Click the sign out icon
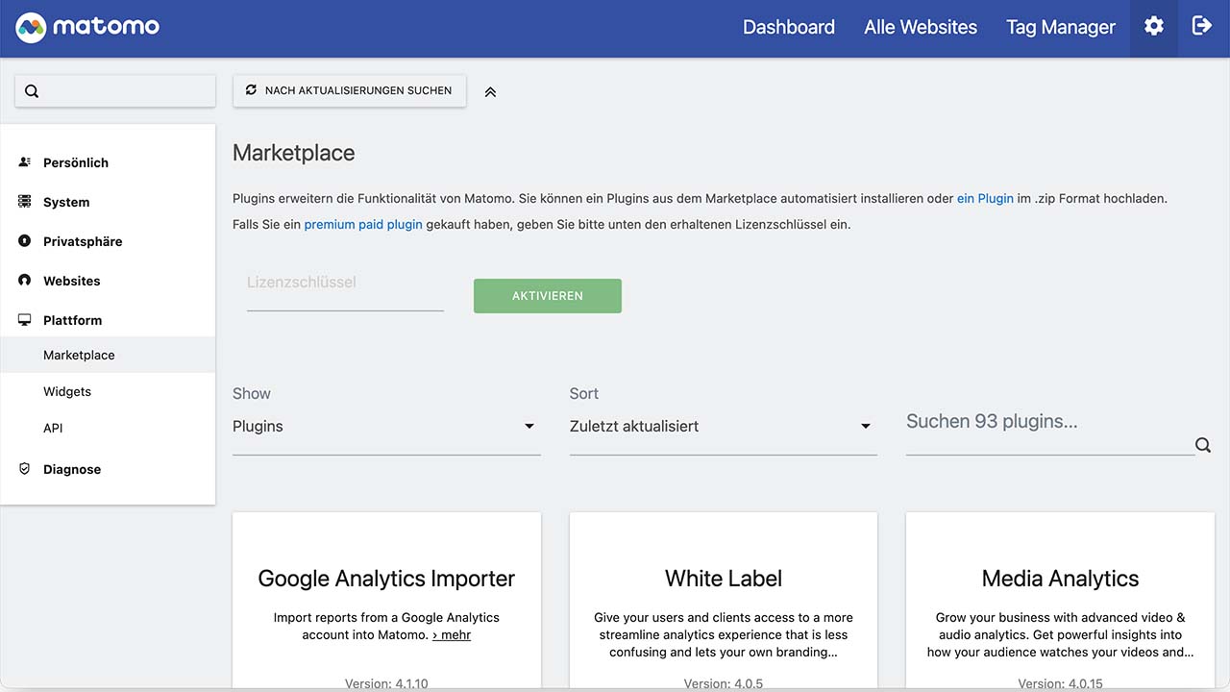Viewport: 1230px width, 692px height. [x=1202, y=26]
